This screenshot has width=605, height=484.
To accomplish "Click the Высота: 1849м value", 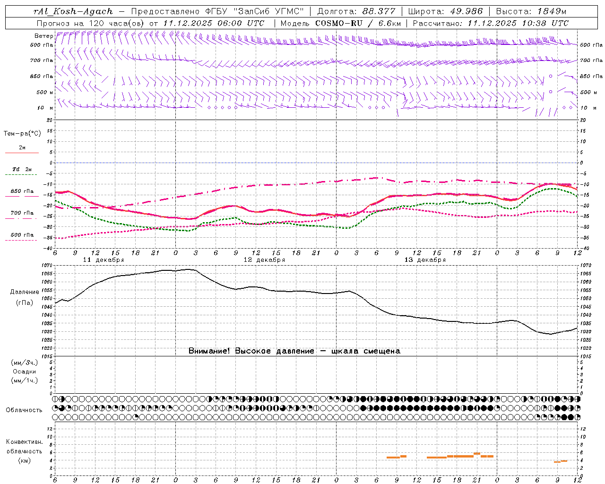I will coord(531,12).
